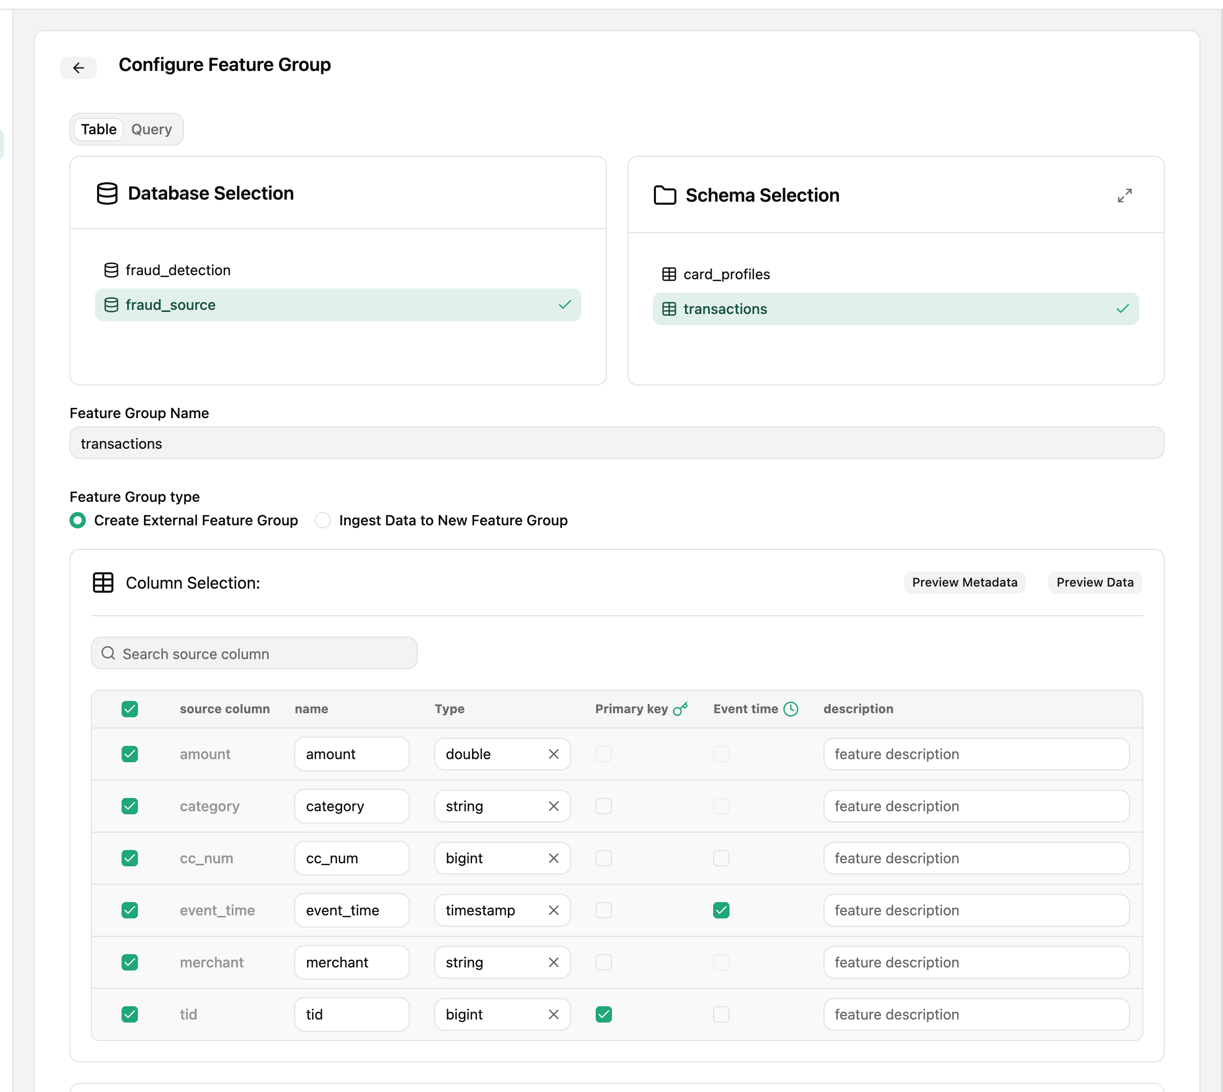This screenshot has width=1223, height=1092.
Task: Clear the bigint type for cc_num
Action: tap(554, 859)
